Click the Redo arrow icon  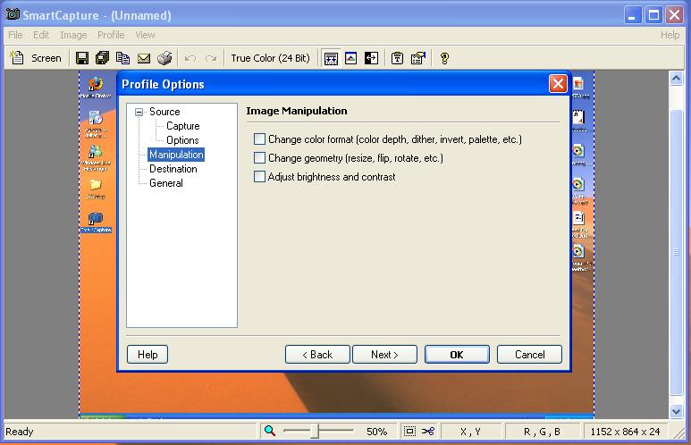click(x=211, y=58)
